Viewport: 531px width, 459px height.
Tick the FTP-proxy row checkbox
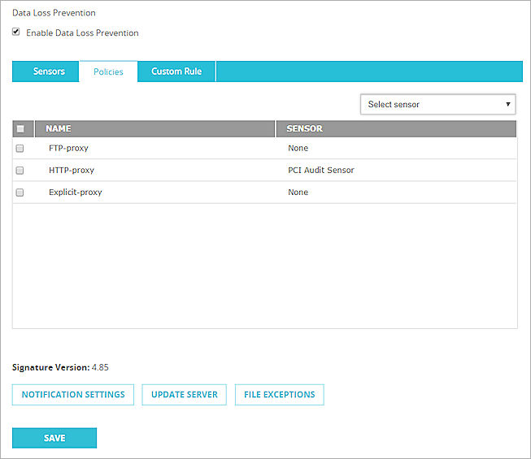pos(20,149)
